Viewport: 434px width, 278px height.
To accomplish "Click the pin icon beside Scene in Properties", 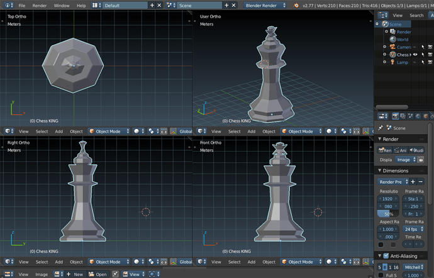I will click(x=381, y=128).
